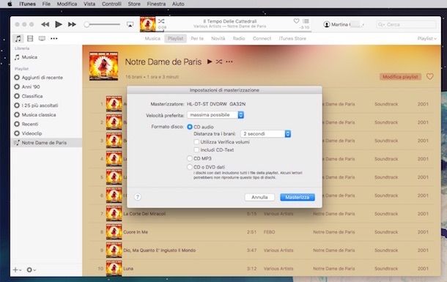Viewport: 447px width, 282px height.
Task: Click the Cerca search field
Action: pyautogui.click(x=406, y=24)
